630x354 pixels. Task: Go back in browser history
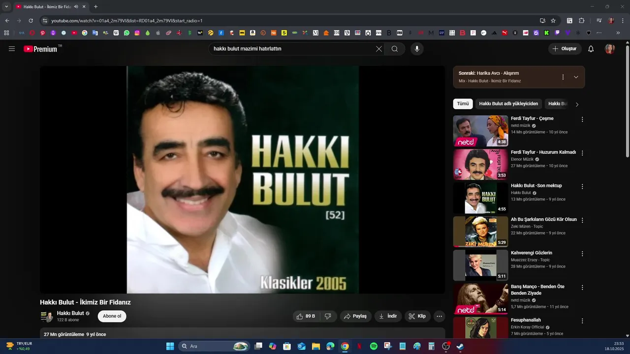tap(7, 21)
